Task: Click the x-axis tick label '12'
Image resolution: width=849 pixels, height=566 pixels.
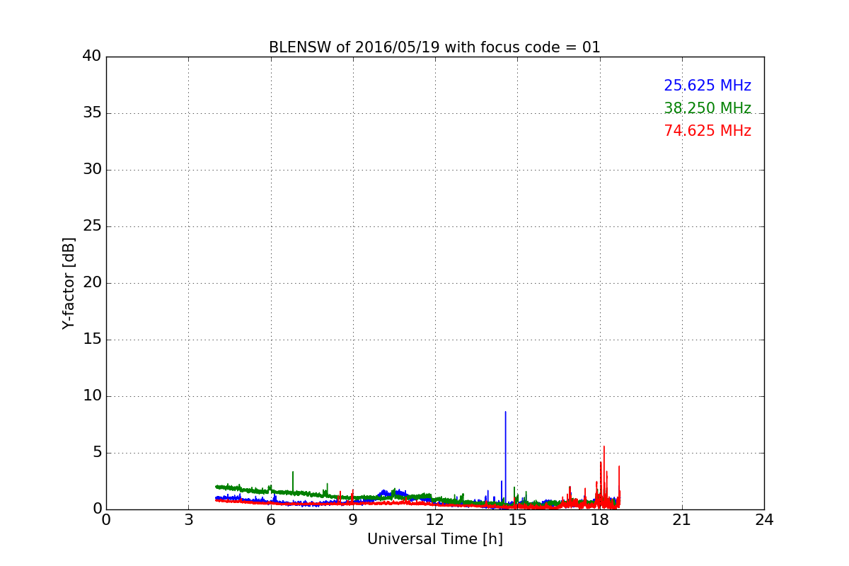Action: coord(435,520)
